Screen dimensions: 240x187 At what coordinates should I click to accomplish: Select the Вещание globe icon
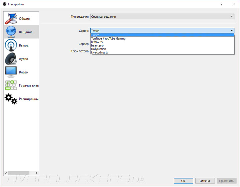(11, 32)
